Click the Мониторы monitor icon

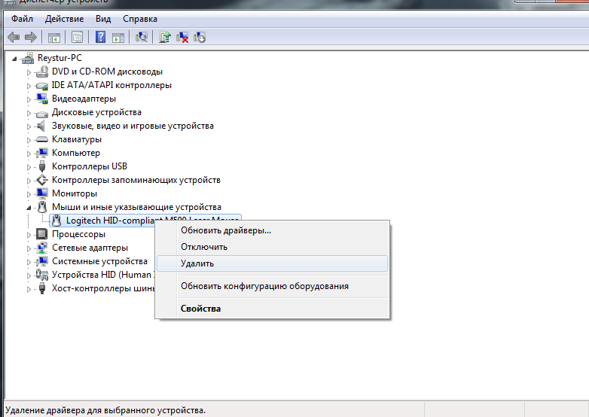pos(42,193)
